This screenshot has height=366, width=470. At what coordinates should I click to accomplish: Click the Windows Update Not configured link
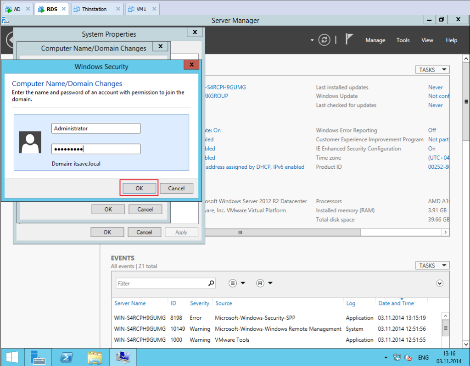[439, 96]
